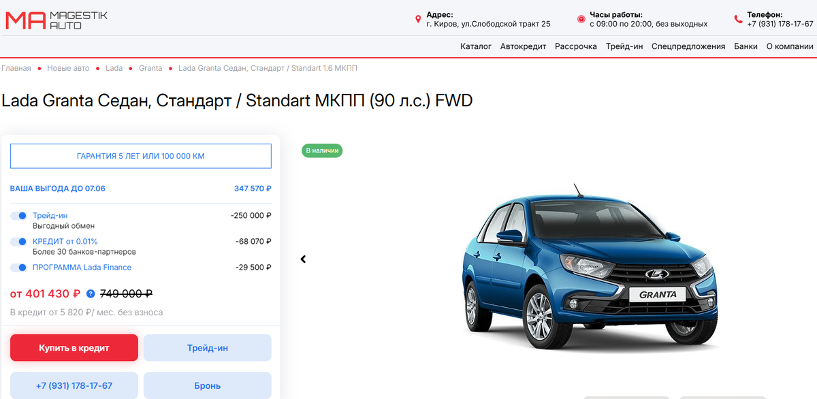Screen dimensions: 817x399
Task: Click the В кредит от 5 820 ₽/ мес. text
Action: click(86, 313)
